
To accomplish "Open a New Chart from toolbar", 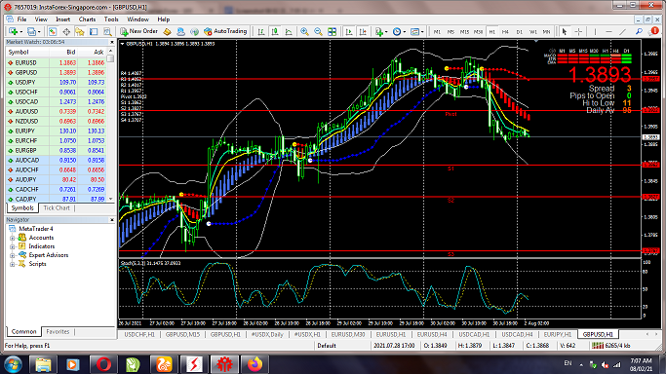I will pos(14,31).
